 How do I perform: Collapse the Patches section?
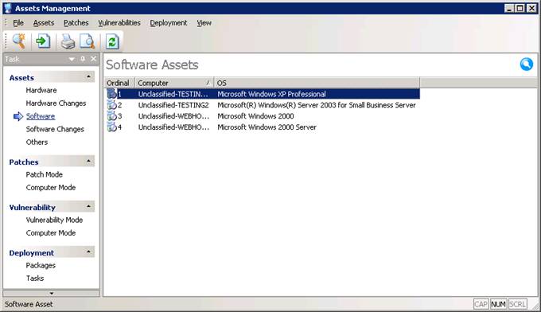pos(88,161)
